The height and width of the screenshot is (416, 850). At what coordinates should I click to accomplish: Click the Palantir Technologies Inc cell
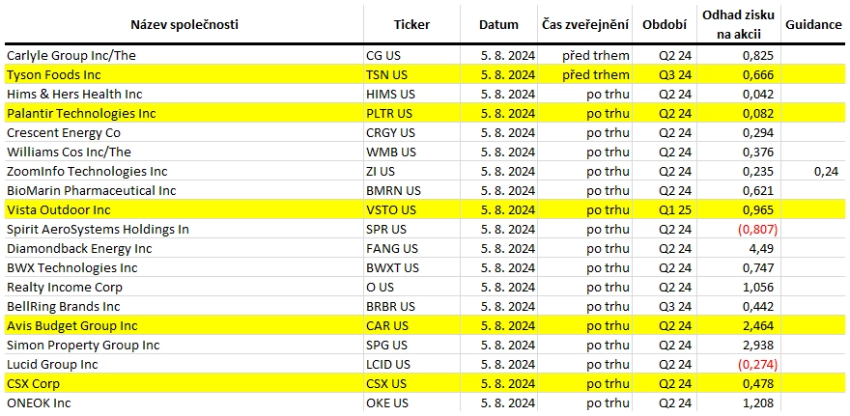coord(184,113)
